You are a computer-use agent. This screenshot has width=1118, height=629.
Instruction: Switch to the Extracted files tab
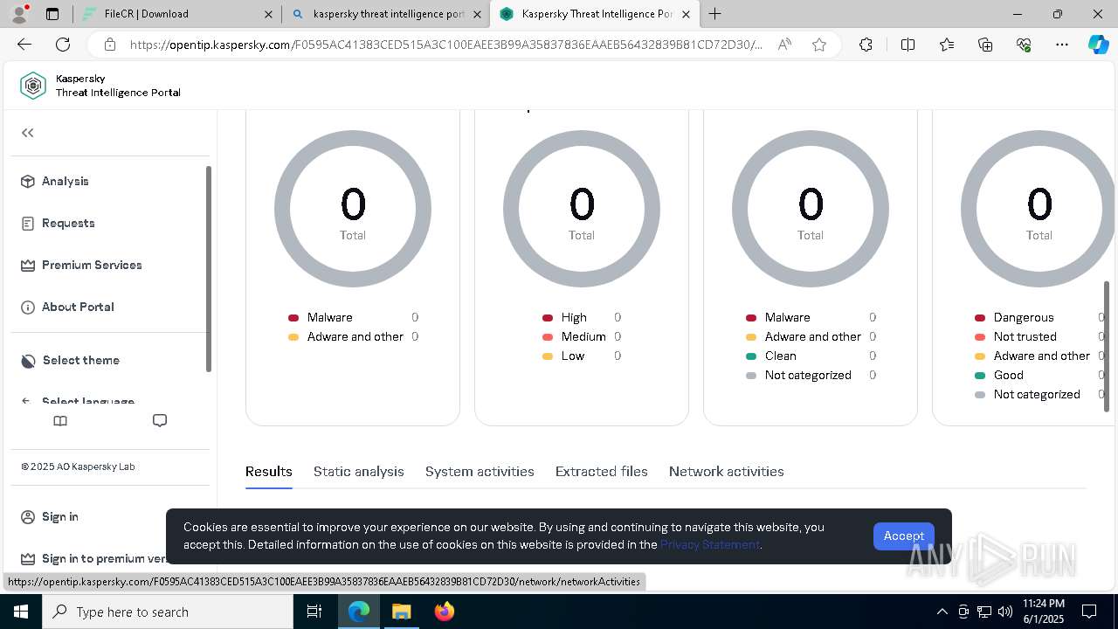pyautogui.click(x=602, y=471)
